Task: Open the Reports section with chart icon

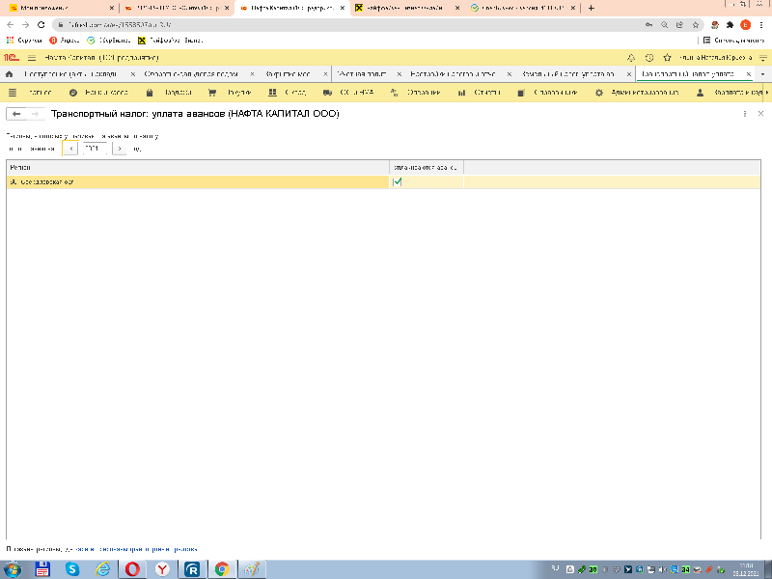Action: pos(479,92)
